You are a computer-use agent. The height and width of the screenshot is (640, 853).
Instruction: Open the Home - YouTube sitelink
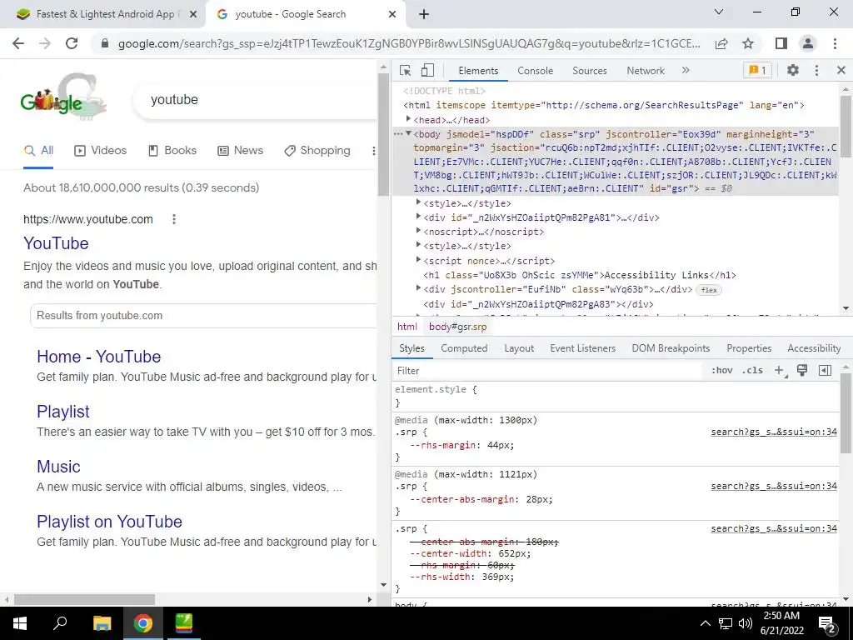pos(99,357)
